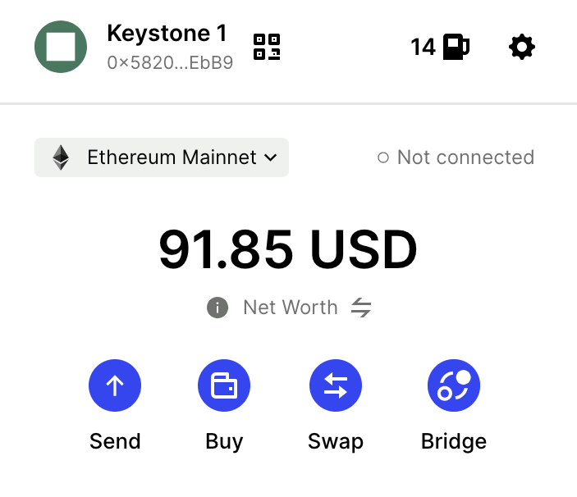Open the Ethereum Mainnet network dropdown
Image resolution: width=577 pixels, height=497 pixels.
162,157
